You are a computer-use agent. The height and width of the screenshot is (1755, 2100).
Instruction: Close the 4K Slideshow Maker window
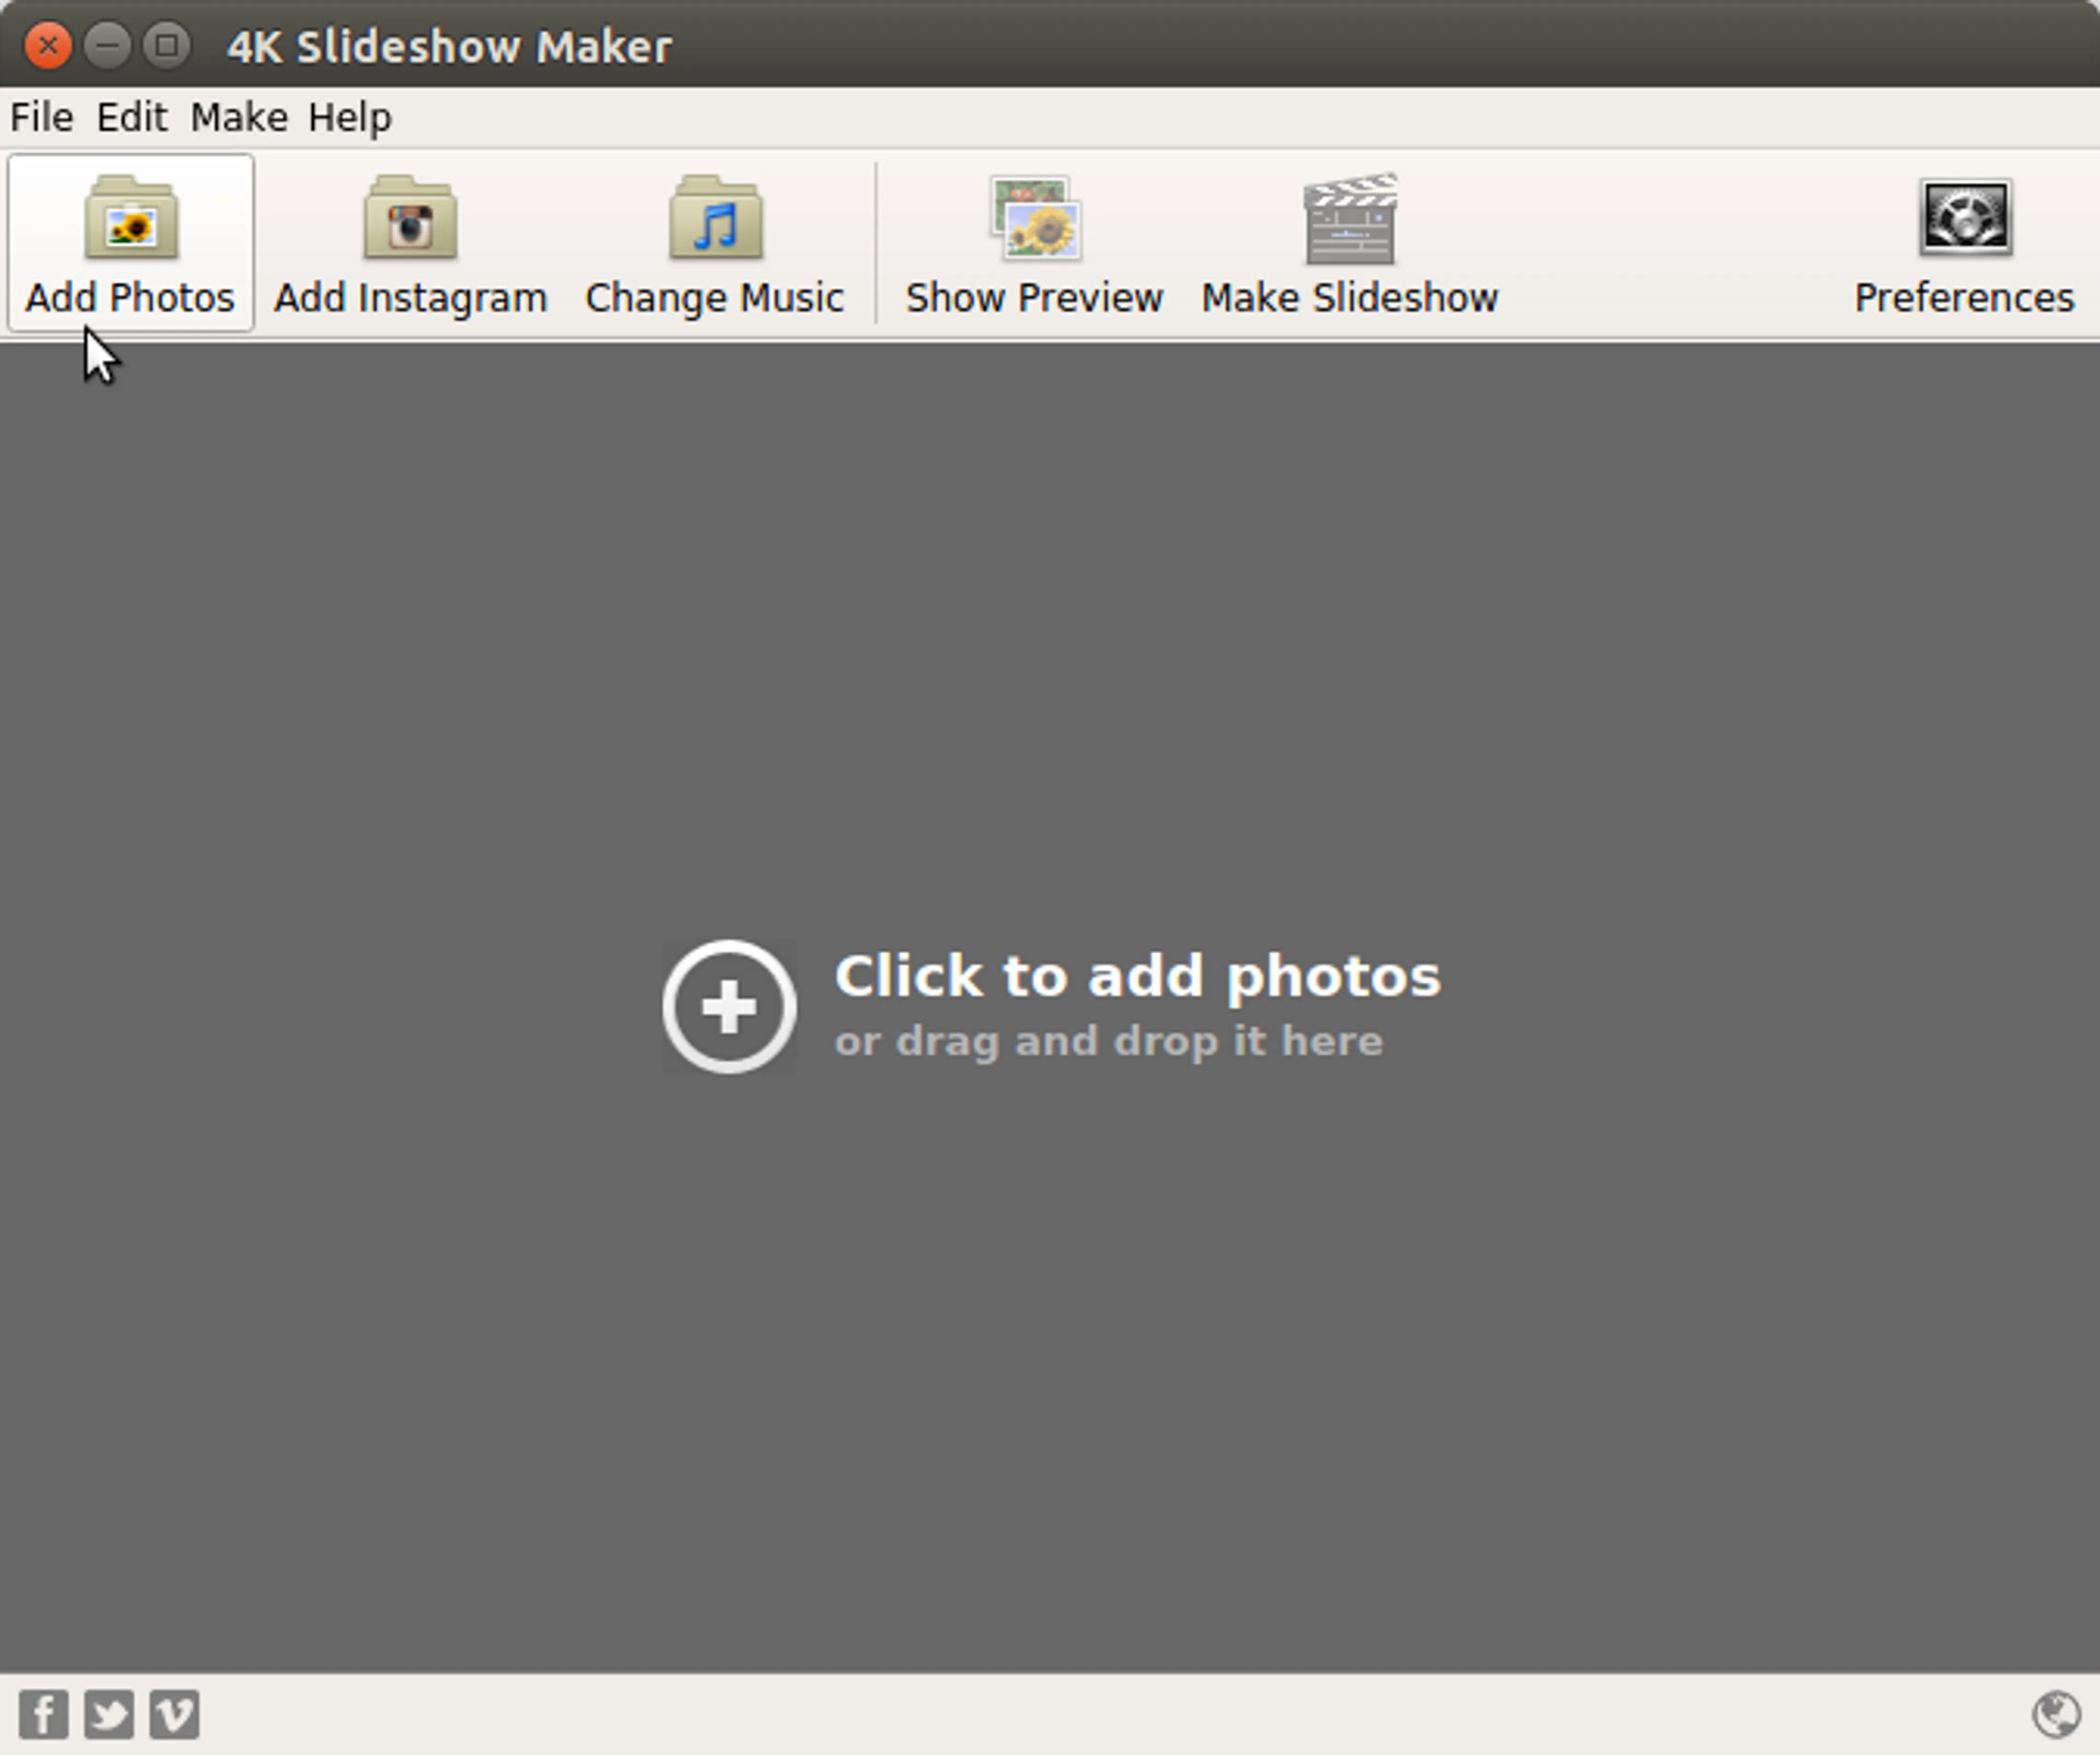tap(47, 46)
